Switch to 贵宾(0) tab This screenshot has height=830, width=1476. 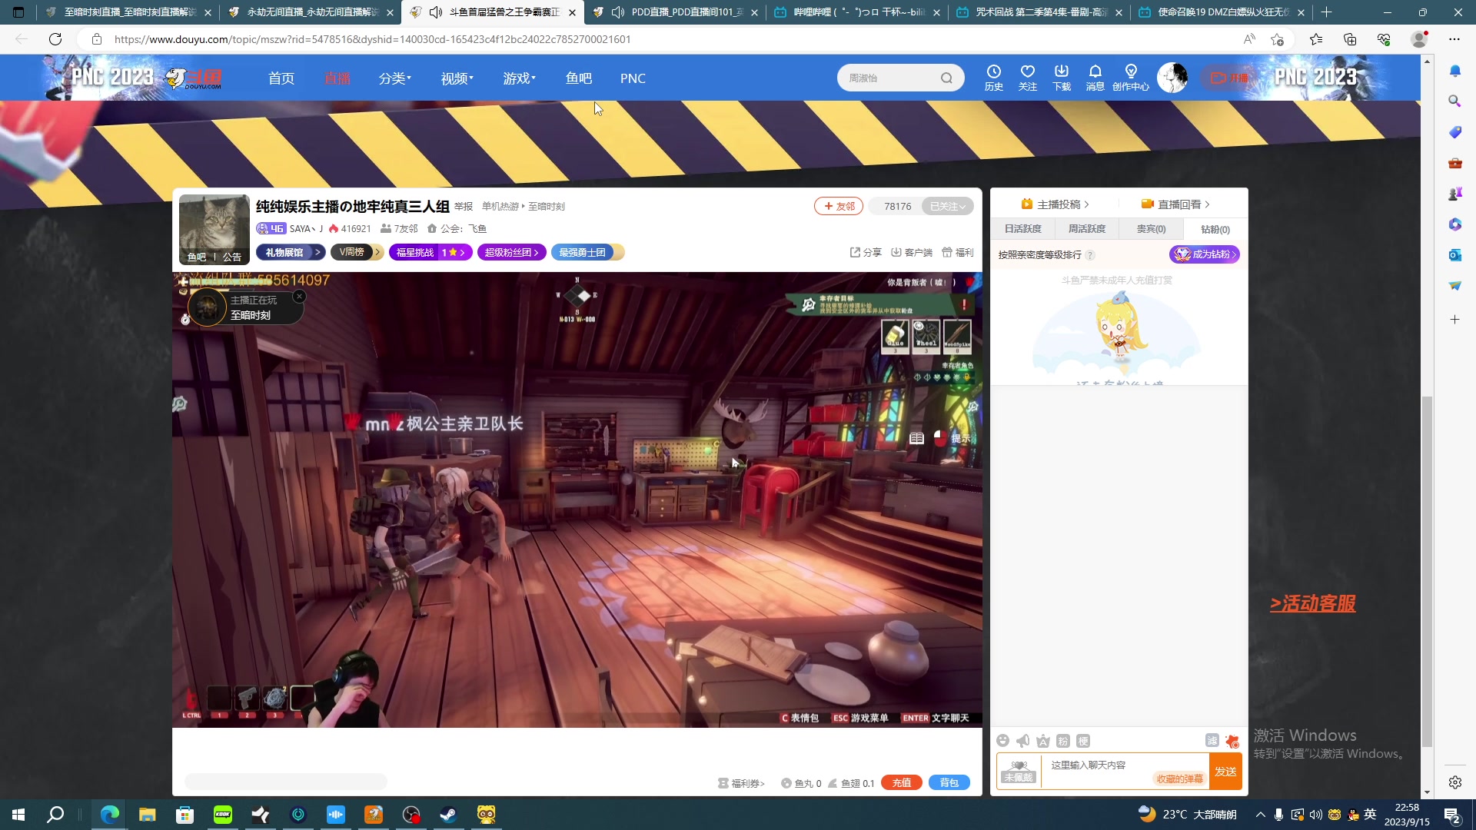(x=1152, y=229)
